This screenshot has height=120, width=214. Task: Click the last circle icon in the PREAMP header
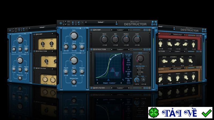(x=150, y=30)
